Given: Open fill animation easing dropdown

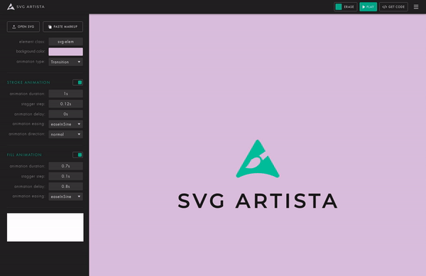Looking at the screenshot, I should pyautogui.click(x=66, y=197).
